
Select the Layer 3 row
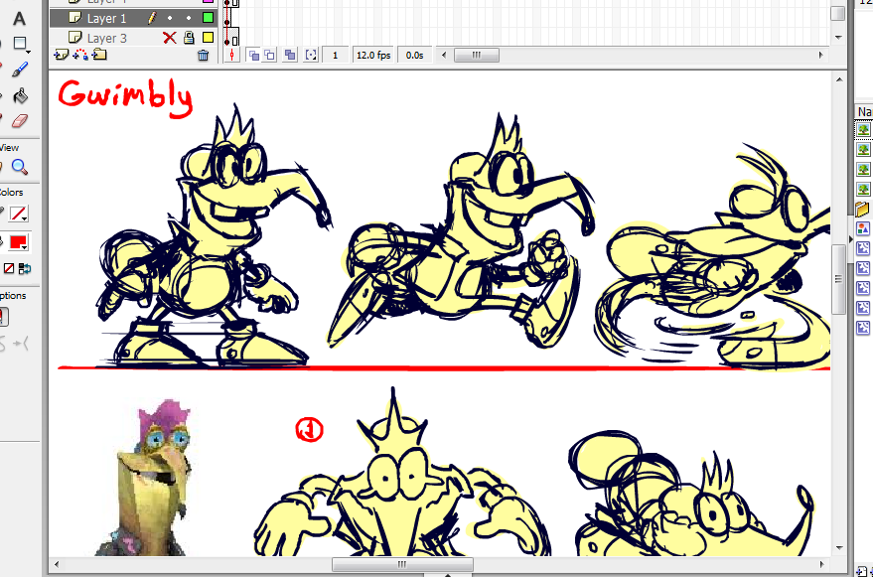pos(133,38)
